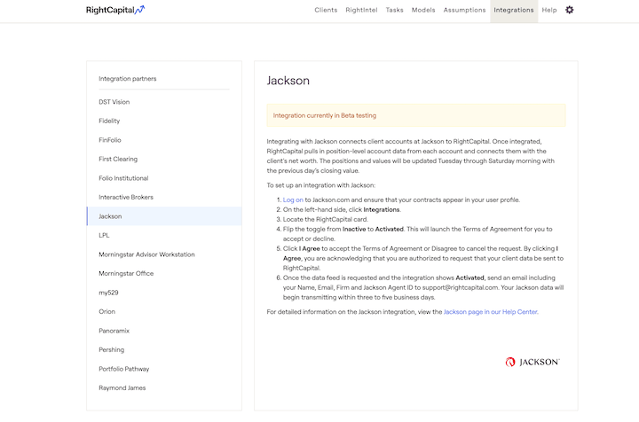Select the Integrations tab
639x422 pixels.
(x=514, y=11)
